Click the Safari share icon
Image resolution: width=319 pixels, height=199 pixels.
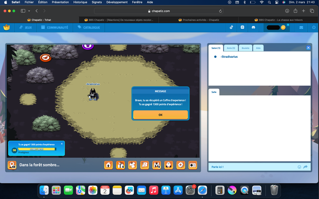point(295,11)
